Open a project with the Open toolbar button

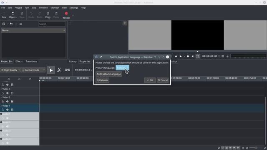coord(13,15)
